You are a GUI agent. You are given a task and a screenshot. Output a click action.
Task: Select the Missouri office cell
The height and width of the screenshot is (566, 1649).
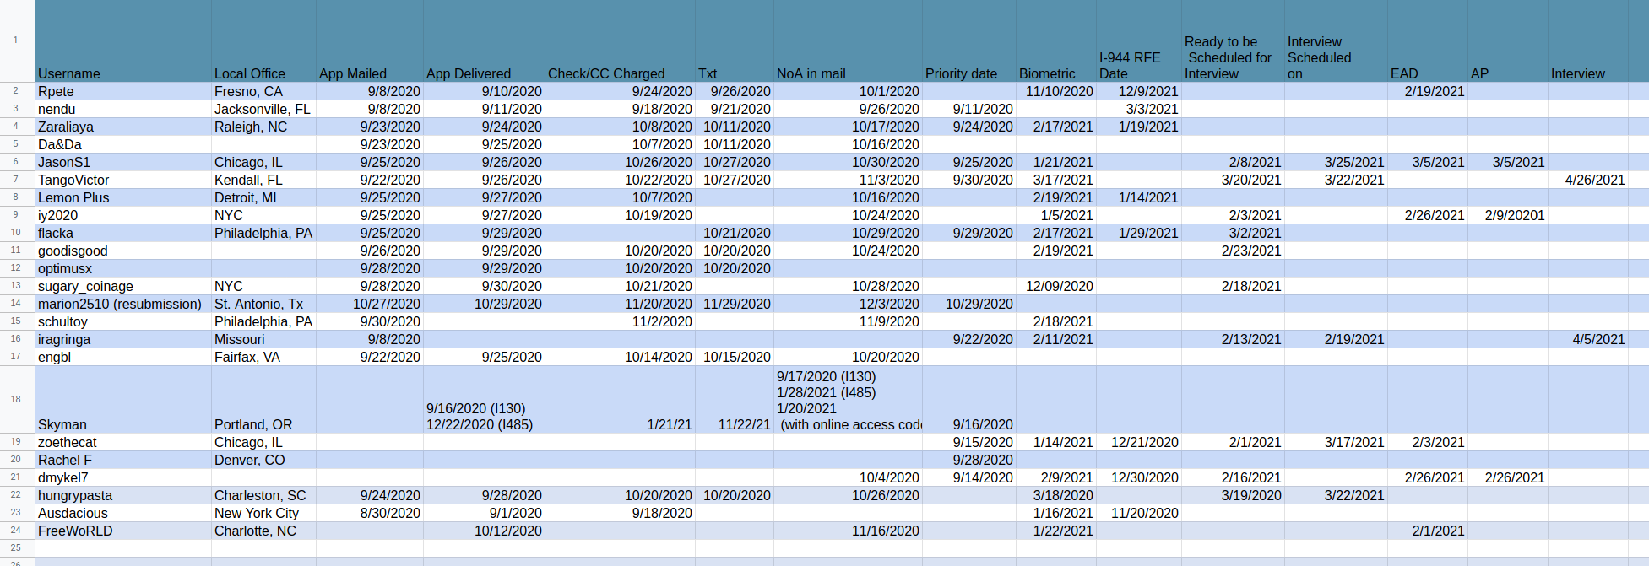263,339
